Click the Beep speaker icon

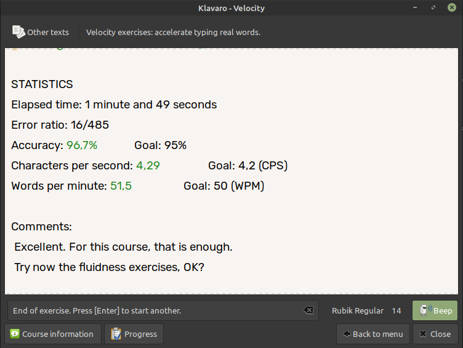[x=425, y=310]
